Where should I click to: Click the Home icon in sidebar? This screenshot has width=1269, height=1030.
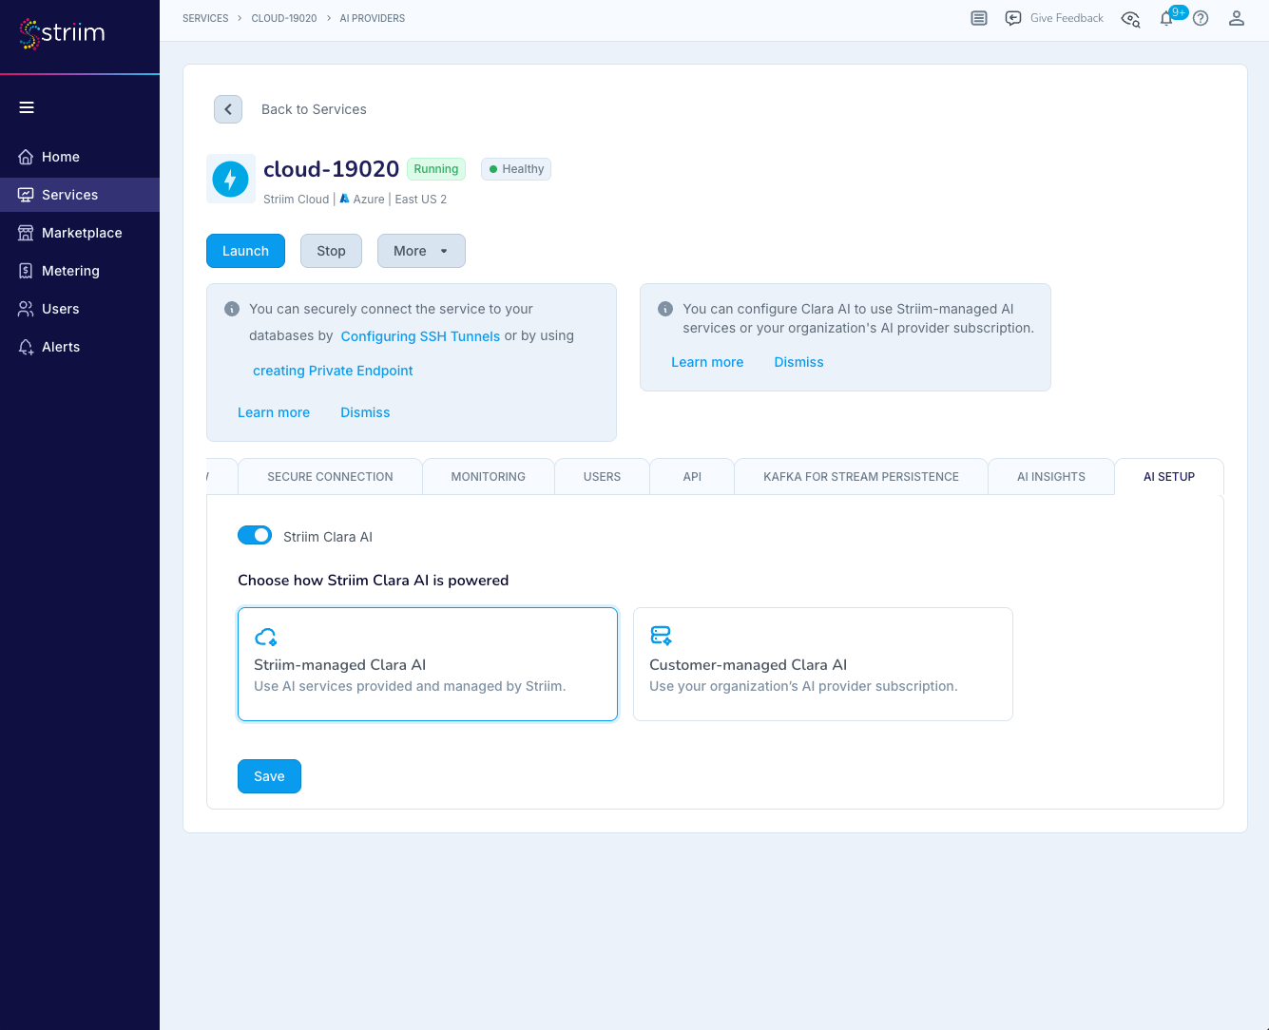[x=26, y=157]
